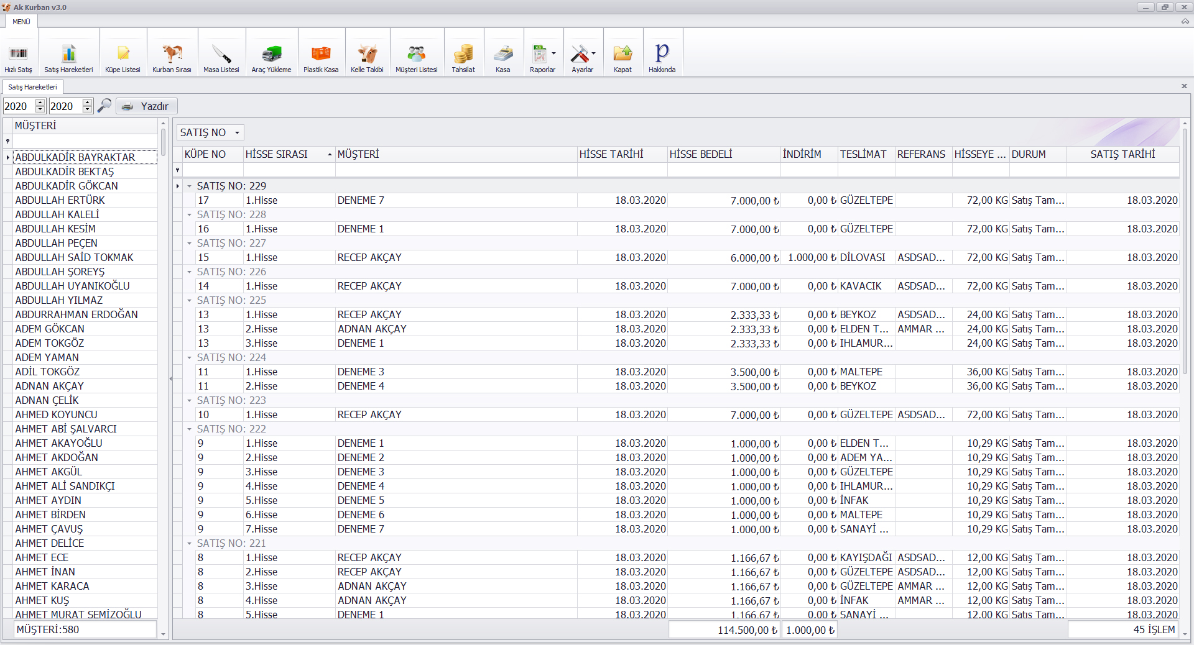
Task: Select the Satış Hareketleri document tab
Action: click(x=32, y=87)
